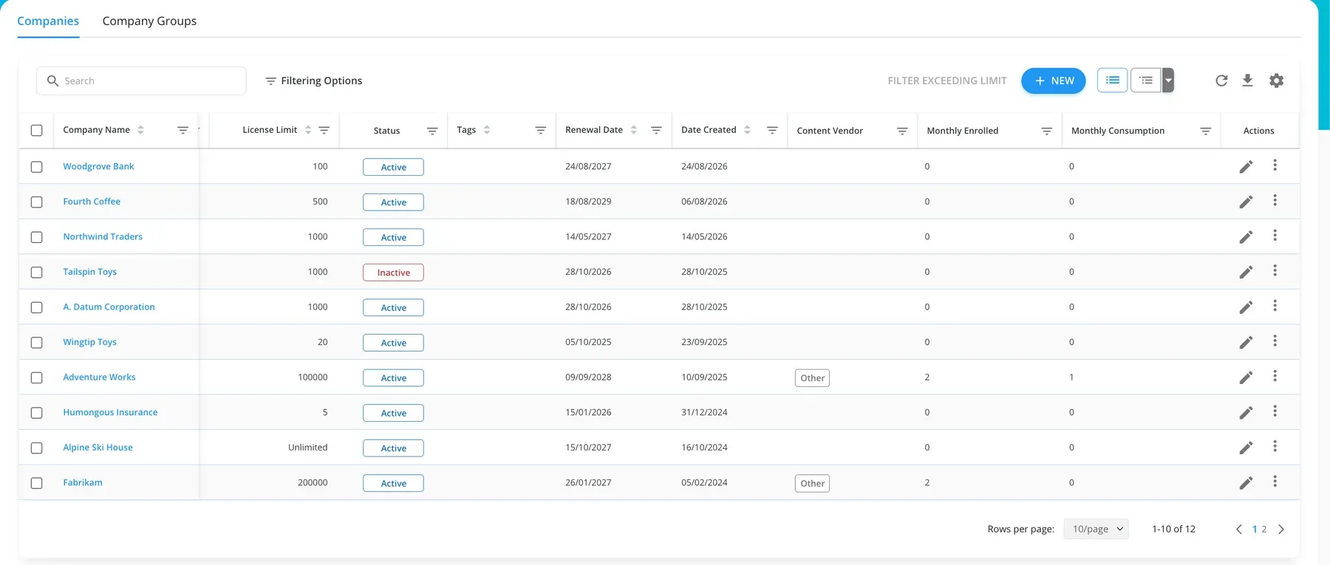Open the A. Datum Corporation link
1330x565 pixels.
(x=109, y=307)
